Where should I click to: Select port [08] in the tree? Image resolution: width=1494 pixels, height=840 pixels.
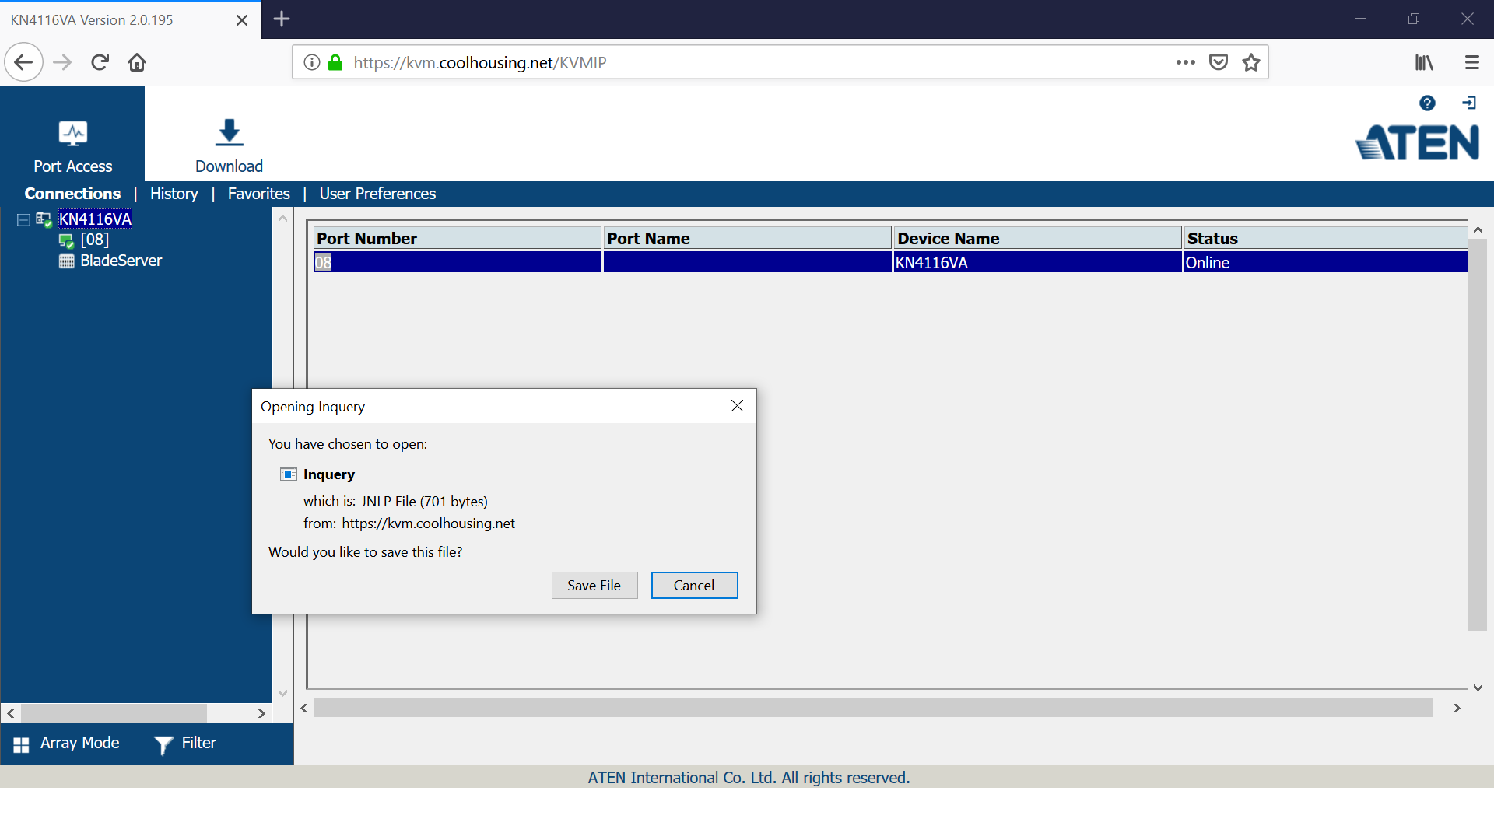pos(94,240)
